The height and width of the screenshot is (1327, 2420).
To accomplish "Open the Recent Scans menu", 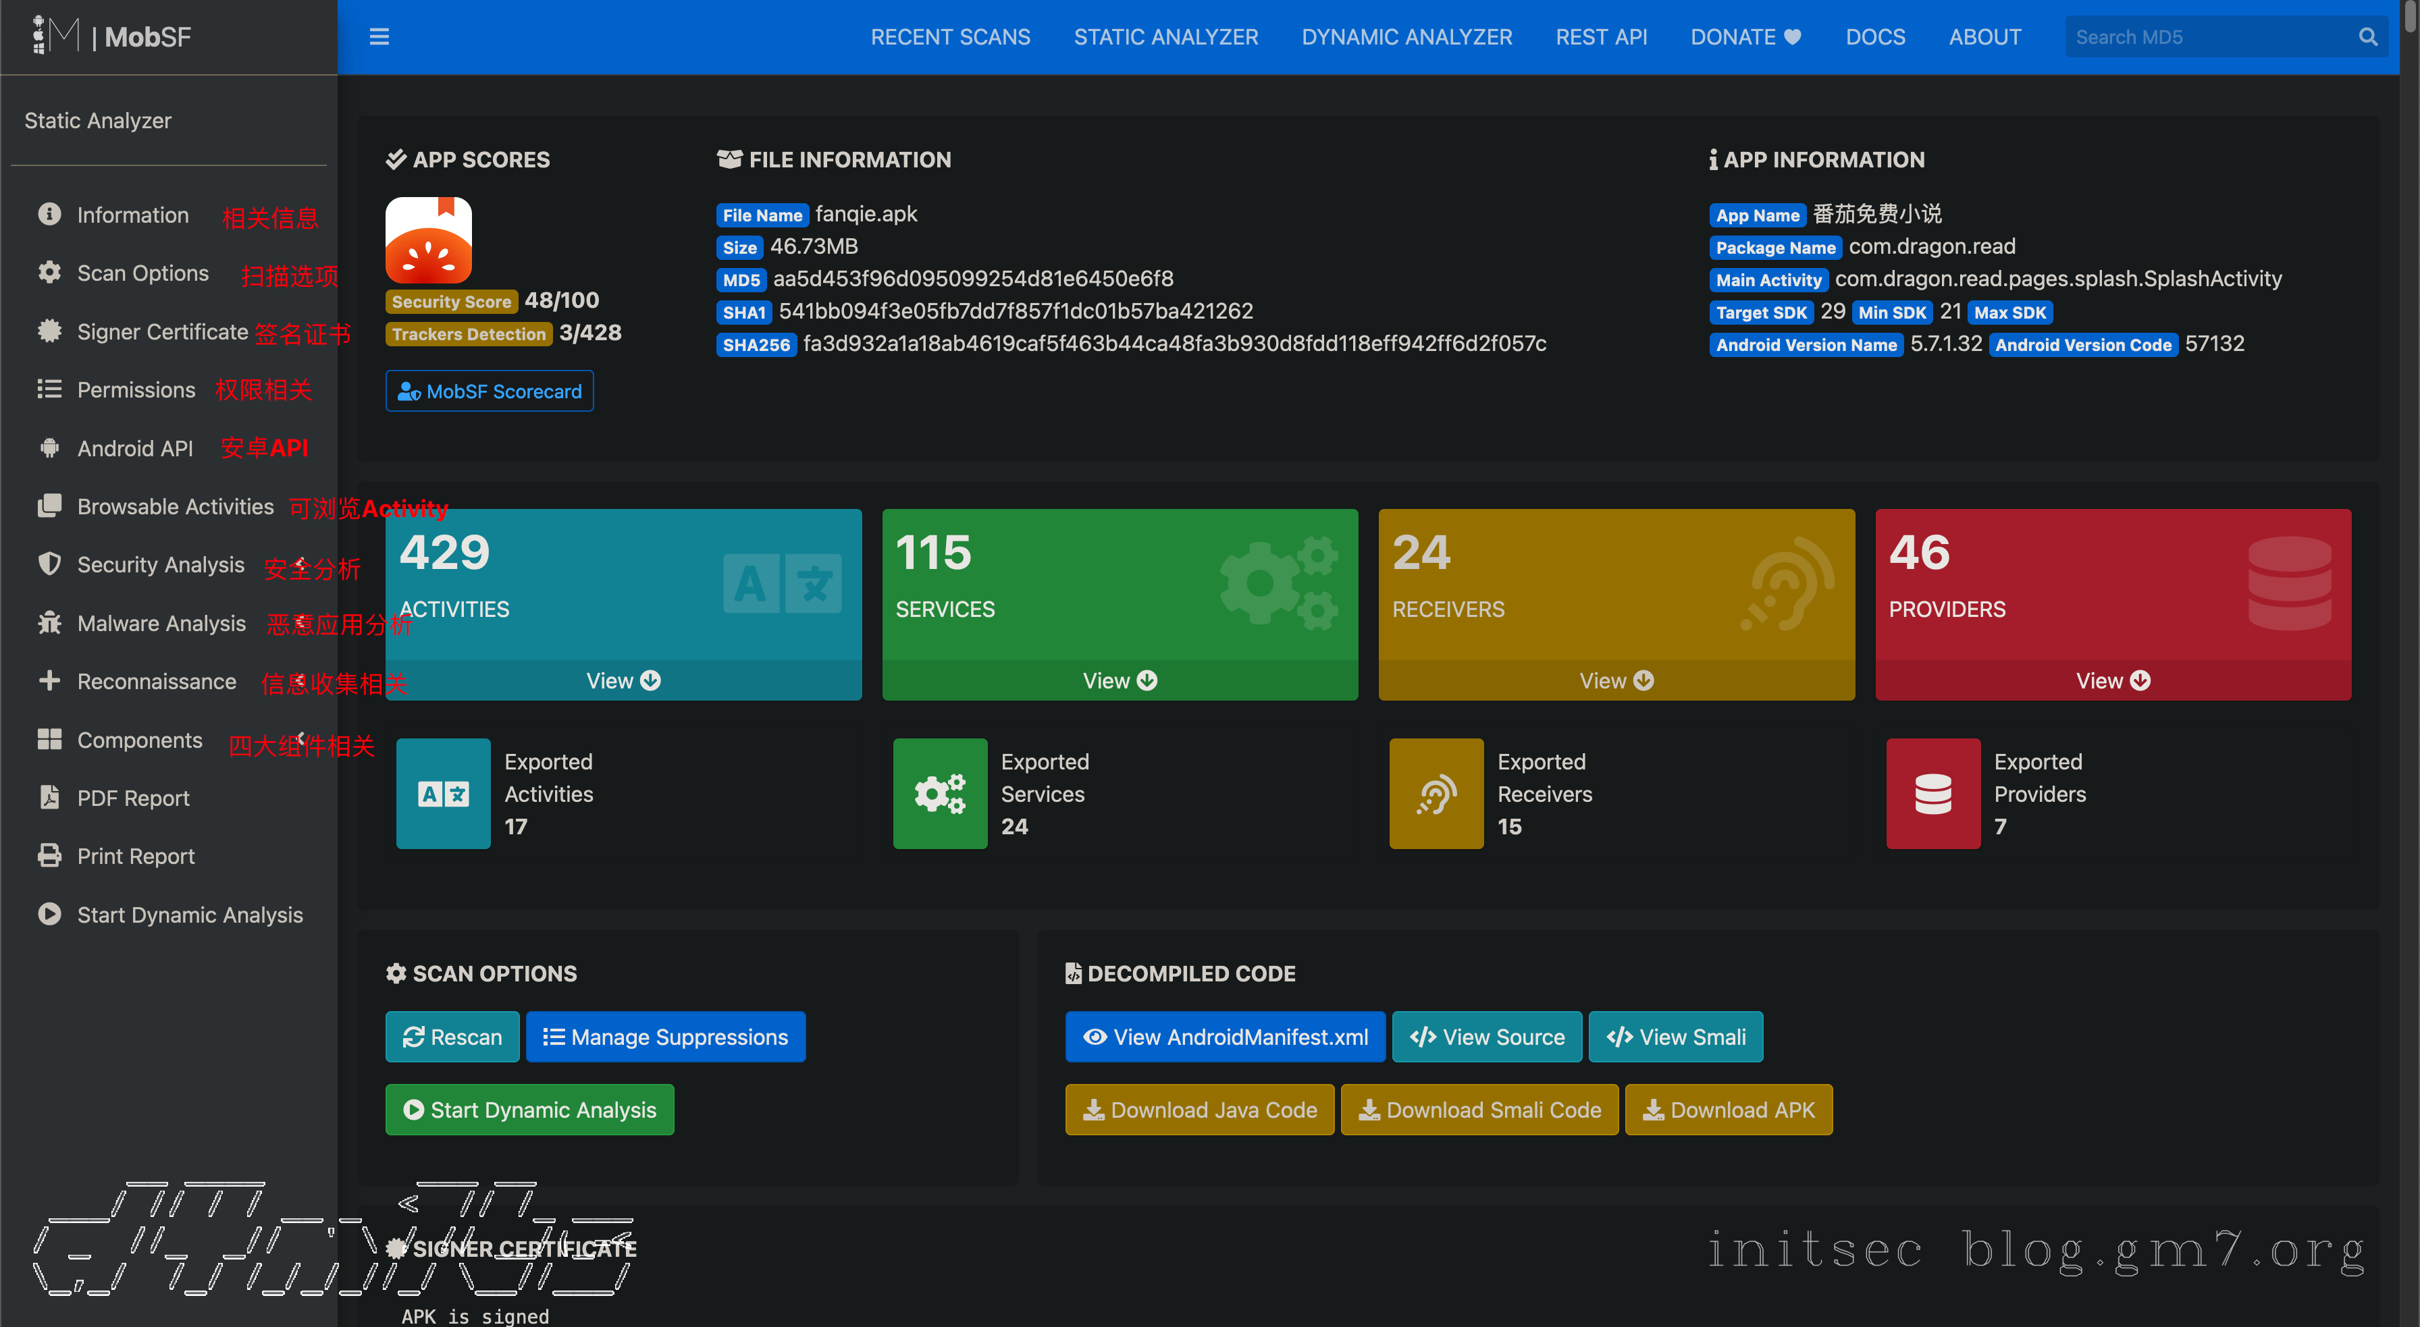I will pos(950,36).
